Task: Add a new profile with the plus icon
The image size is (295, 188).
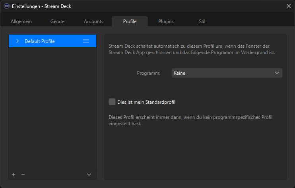Action: [x=14, y=174]
